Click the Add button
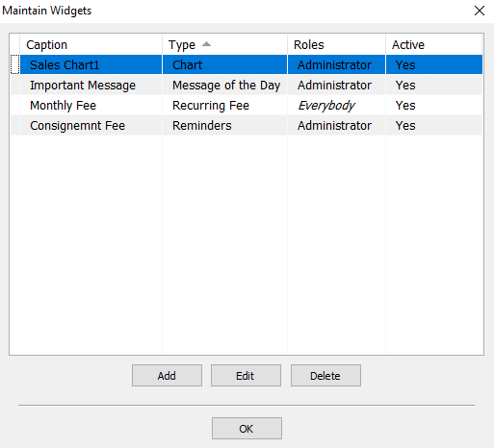This screenshot has width=494, height=448. tap(167, 375)
